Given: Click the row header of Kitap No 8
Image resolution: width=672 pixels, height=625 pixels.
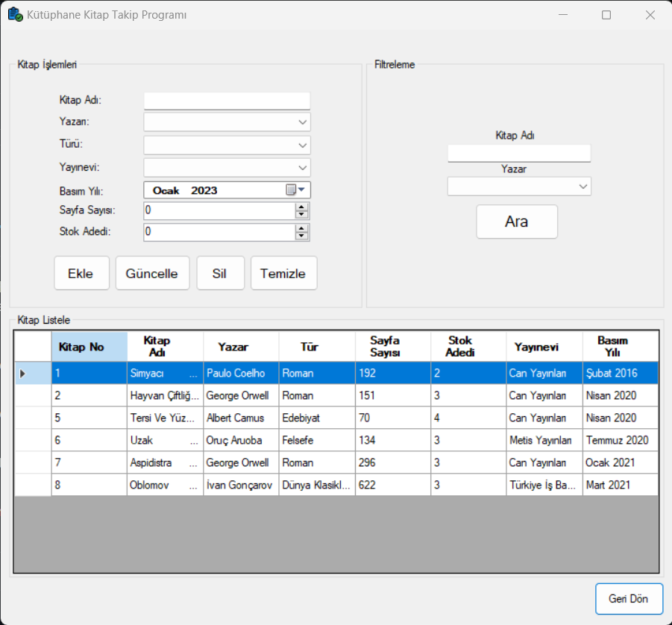Looking at the screenshot, I should (x=33, y=485).
